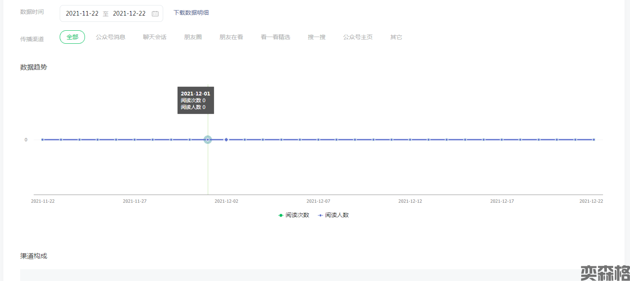The height and width of the screenshot is (281, 630).
Task: Click the last data point at 2021-12-22
Action: point(593,140)
